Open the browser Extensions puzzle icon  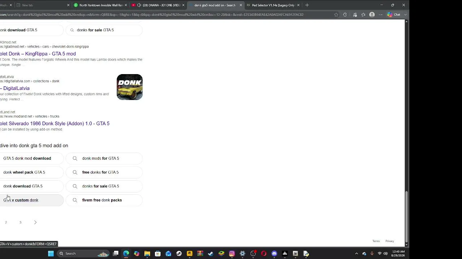(x=345, y=15)
